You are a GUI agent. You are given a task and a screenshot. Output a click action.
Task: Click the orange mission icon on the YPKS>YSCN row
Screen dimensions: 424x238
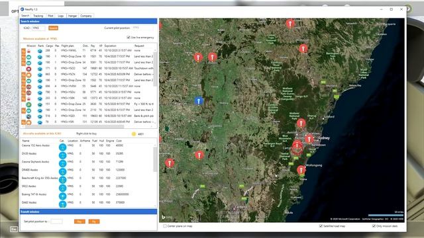(x=28, y=75)
